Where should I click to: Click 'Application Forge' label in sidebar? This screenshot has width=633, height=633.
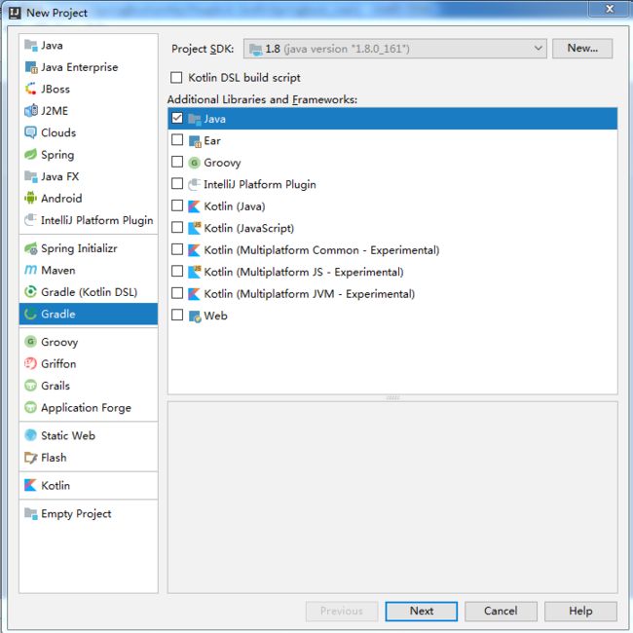click(86, 408)
